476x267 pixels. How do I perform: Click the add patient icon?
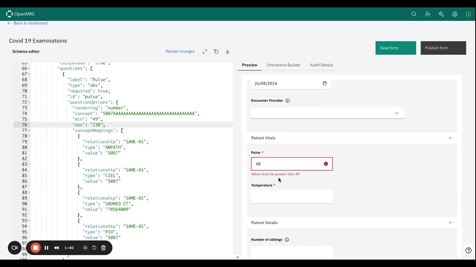click(x=428, y=14)
